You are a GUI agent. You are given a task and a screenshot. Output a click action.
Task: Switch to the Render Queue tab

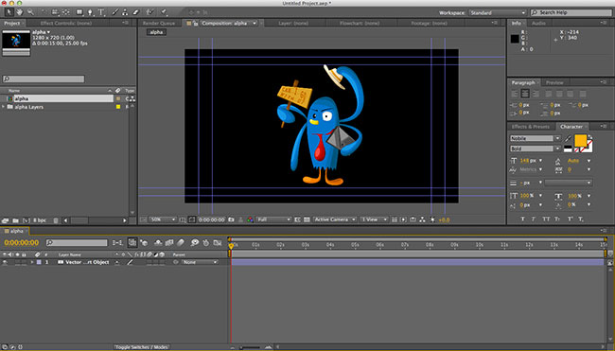tap(159, 23)
